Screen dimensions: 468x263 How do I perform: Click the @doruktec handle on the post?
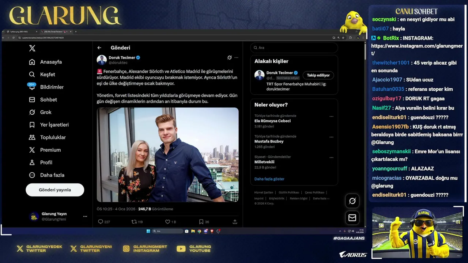118,63
